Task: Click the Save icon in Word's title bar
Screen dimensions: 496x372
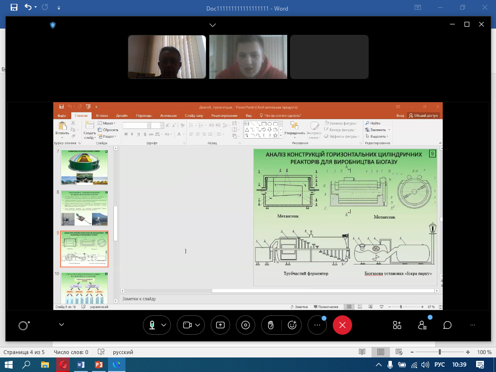Action: click(x=14, y=7)
